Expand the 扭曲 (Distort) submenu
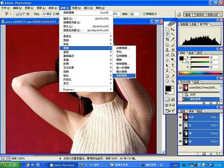224x168 pixels. (86, 40)
